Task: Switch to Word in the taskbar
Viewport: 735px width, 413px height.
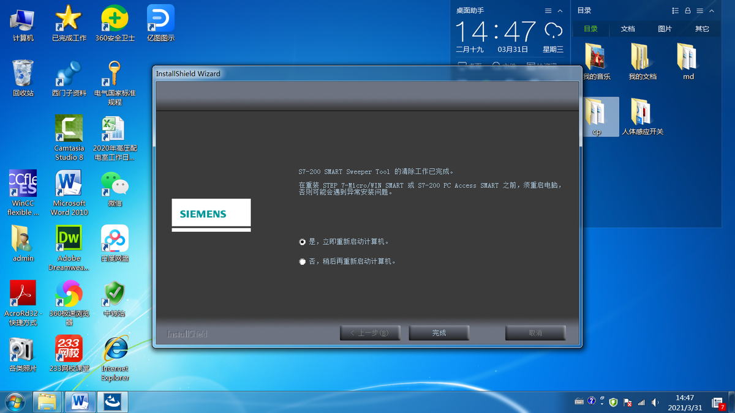Action: [x=80, y=402]
